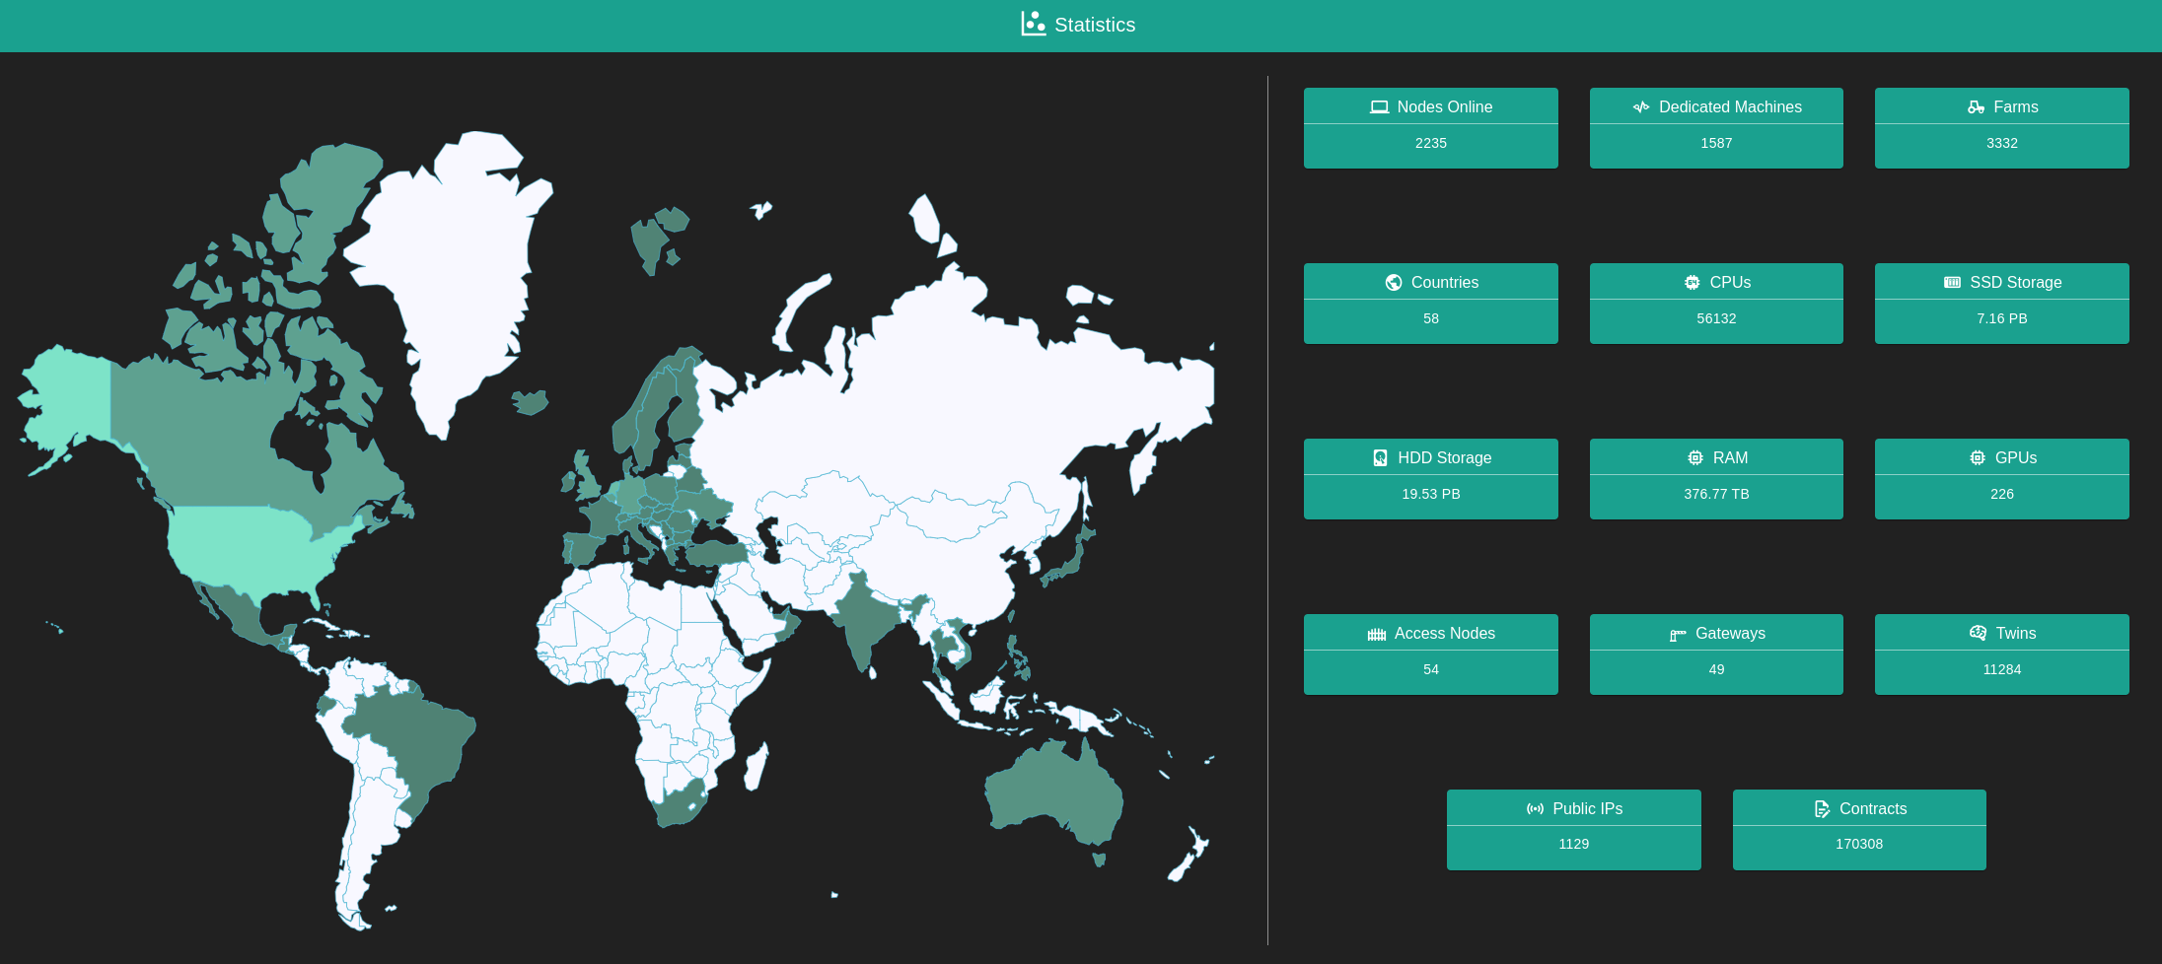Click the chip icon next to CPUs
2162x964 pixels.
pyautogui.click(x=1693, y=283)
